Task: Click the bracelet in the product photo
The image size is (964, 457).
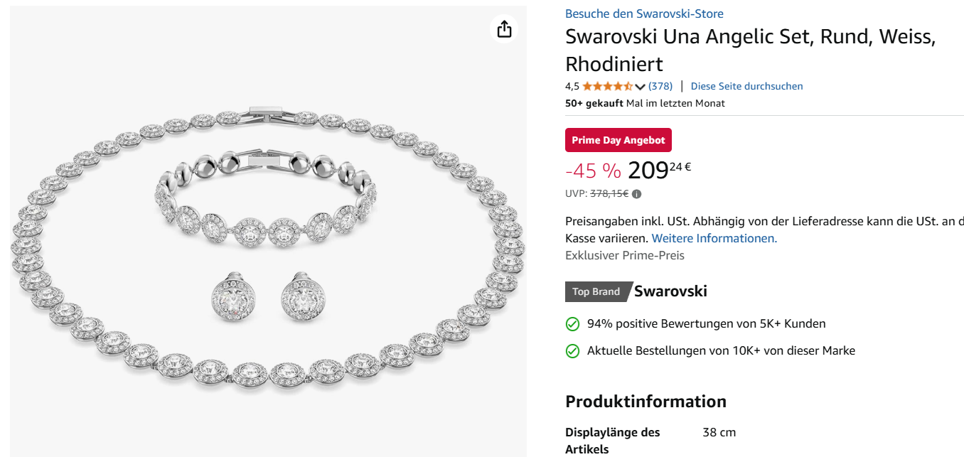Action: pos(265,227)
